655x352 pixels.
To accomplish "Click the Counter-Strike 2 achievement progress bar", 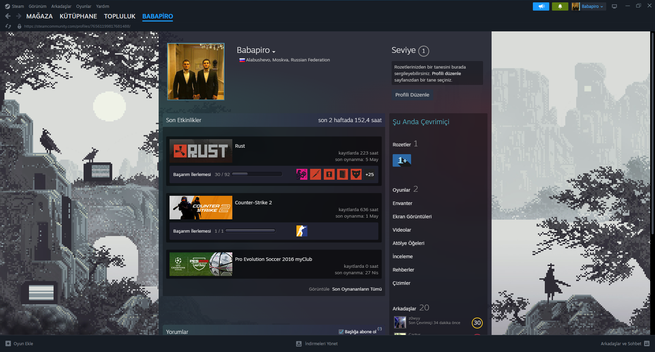I will coord(250,231).
